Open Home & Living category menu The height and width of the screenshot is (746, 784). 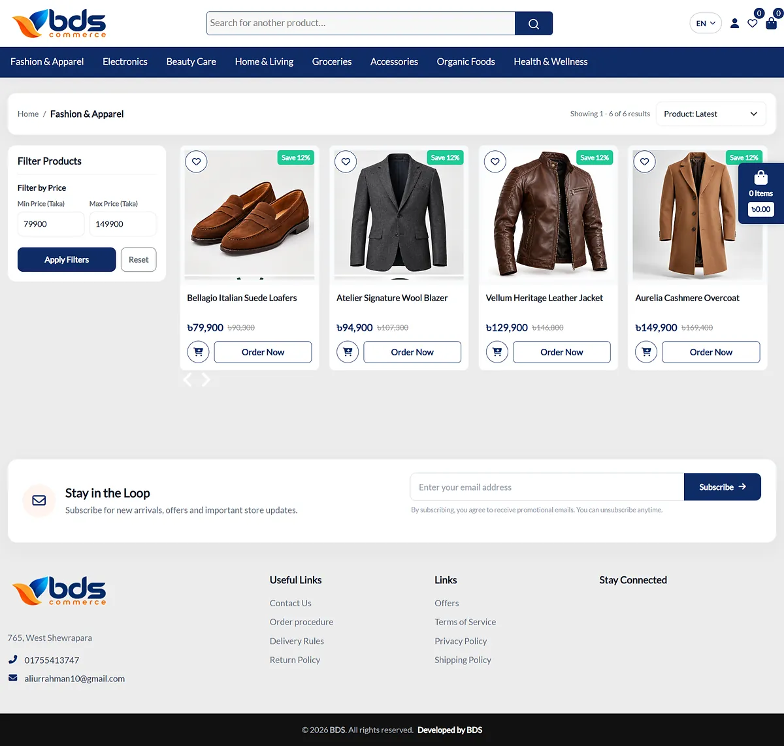pyautogui.click(x=264, y=61)
